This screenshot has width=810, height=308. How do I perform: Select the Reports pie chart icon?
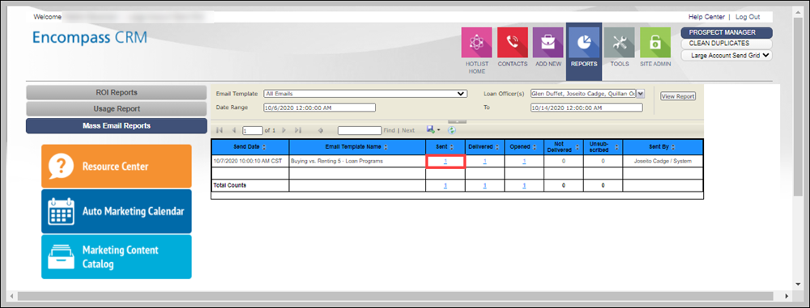tap(584, 42)
